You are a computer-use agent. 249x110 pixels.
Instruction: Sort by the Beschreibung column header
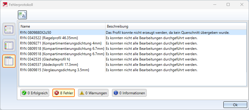(x=176, y=26)
